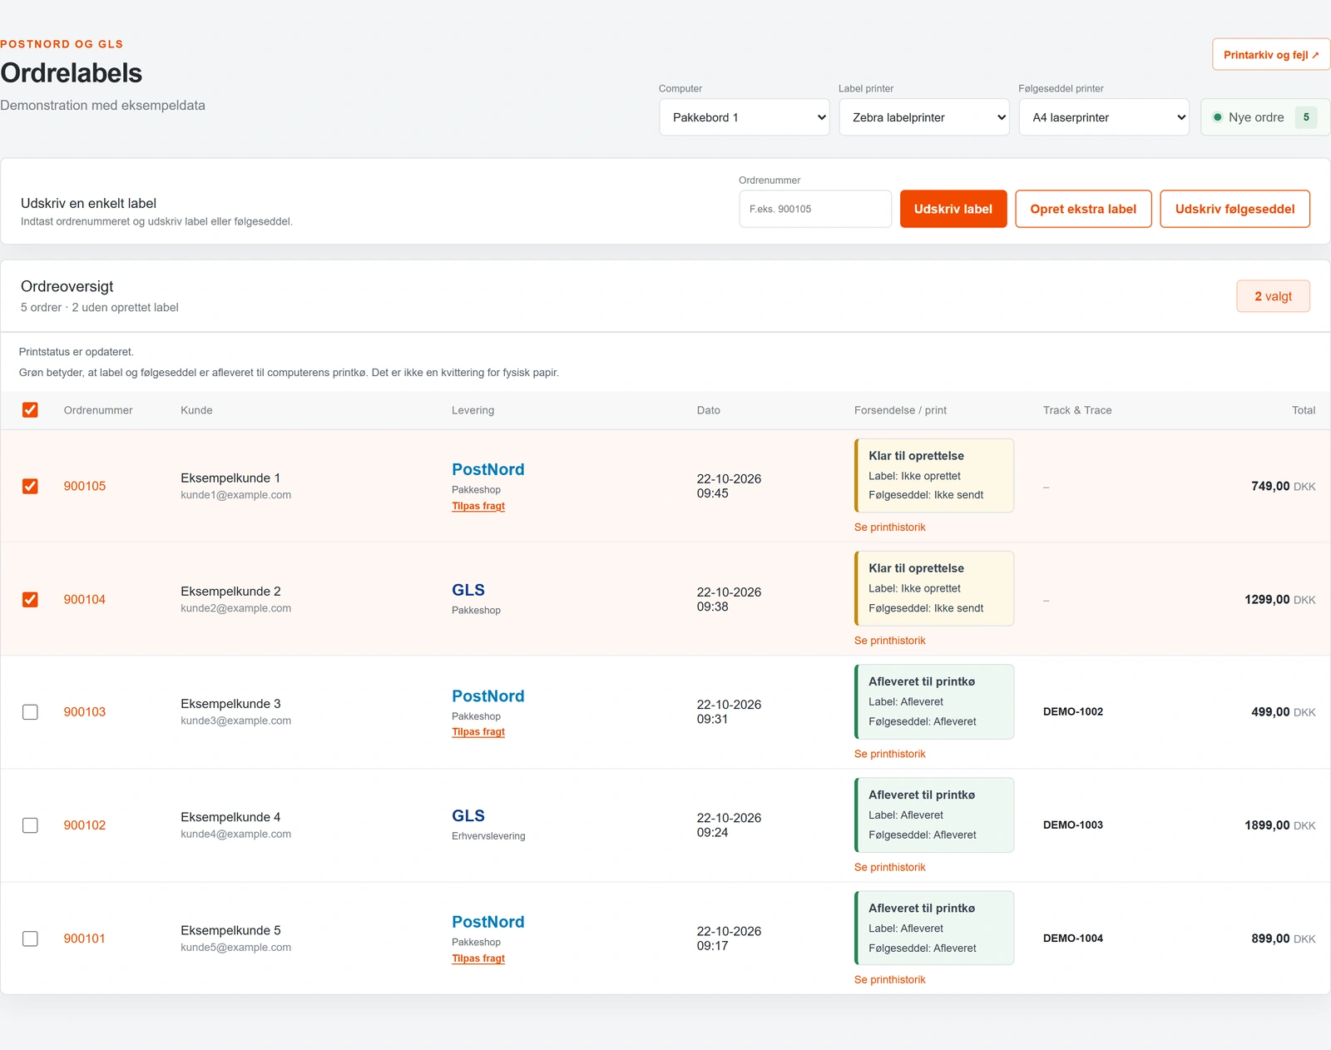Viewport: 1331px width, 1050px height.
Task: Open the Følgeseddel printer dropdown A4 laserprinter
Action: (1104, 117)
